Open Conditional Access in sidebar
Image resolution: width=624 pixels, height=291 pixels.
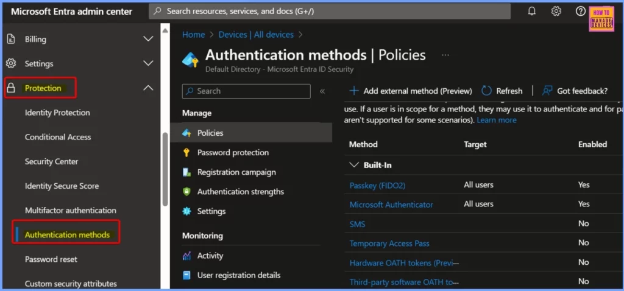coord(58,137)
